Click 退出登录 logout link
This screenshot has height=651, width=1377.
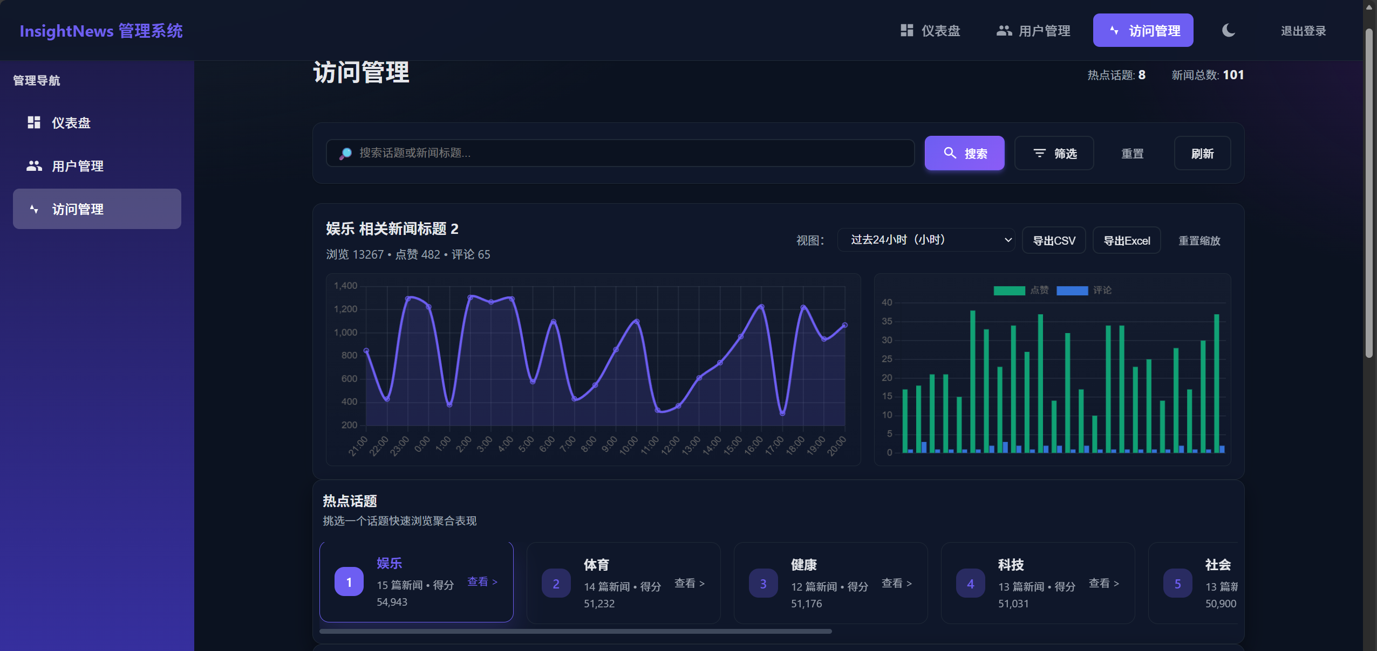pos(1303,31)
